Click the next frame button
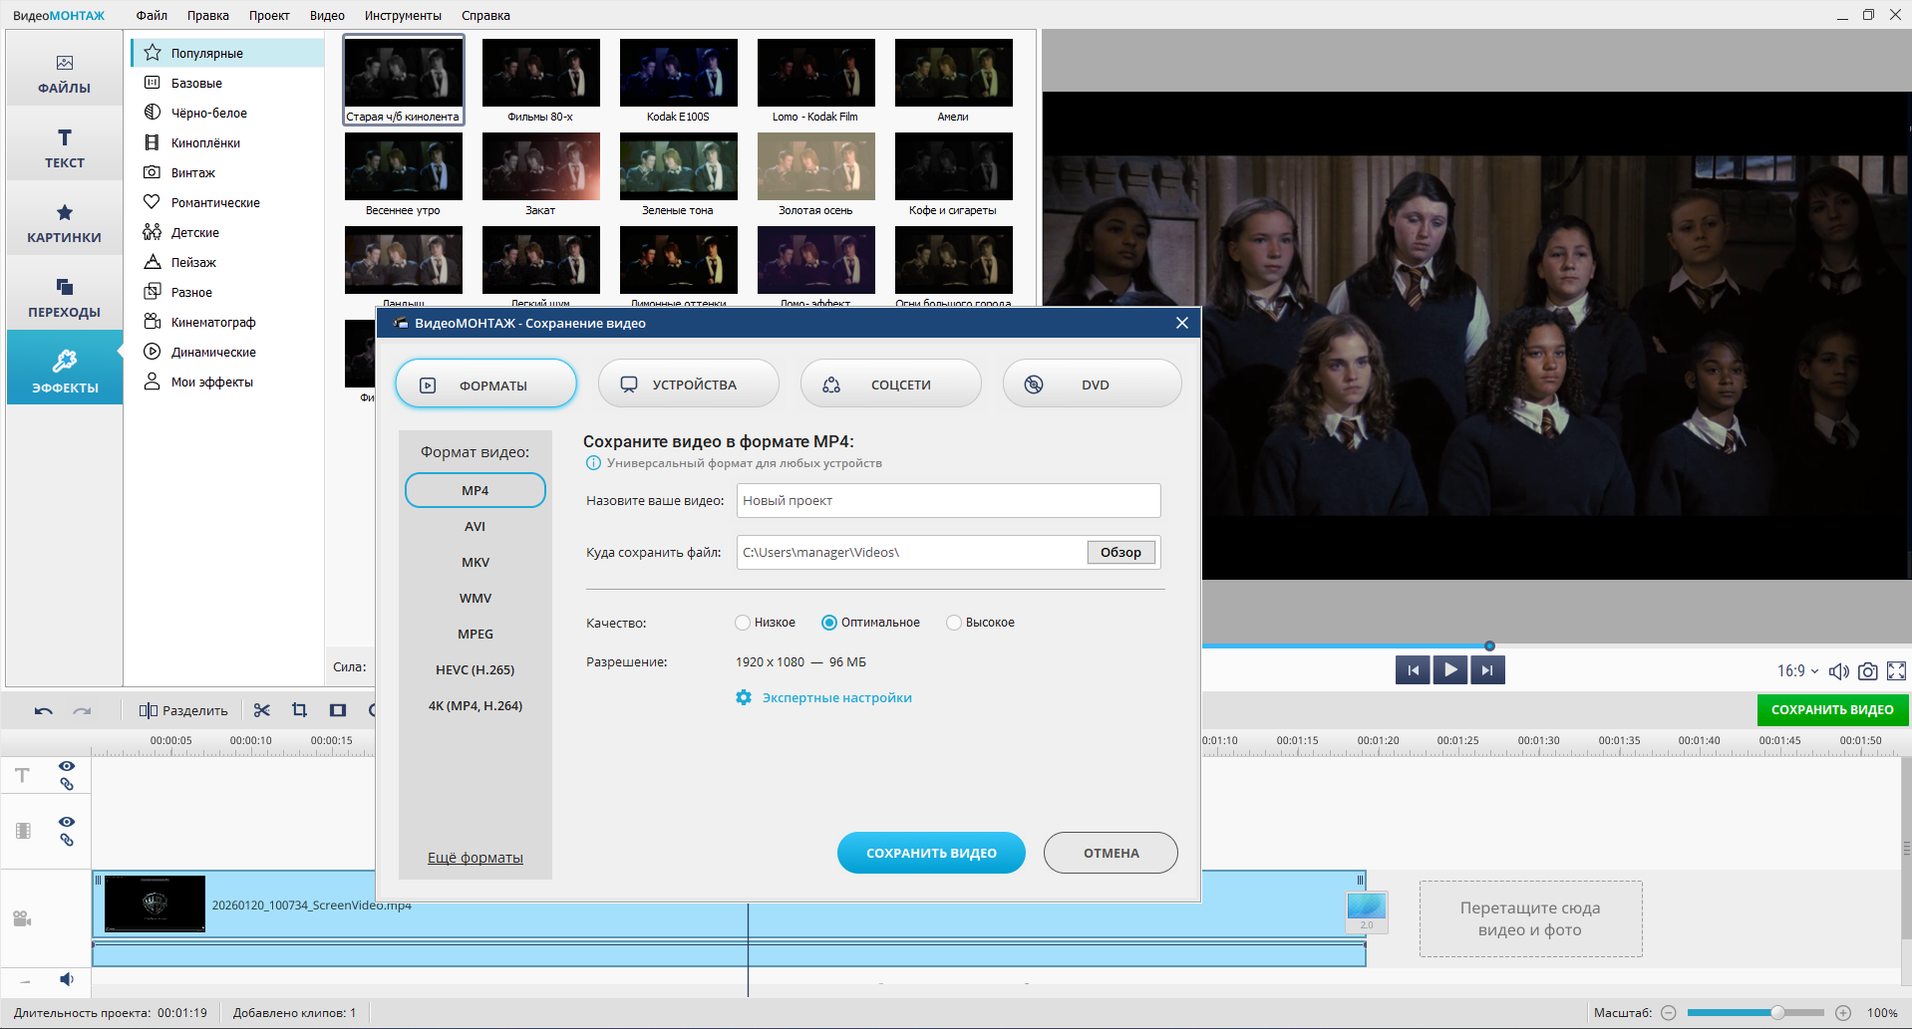 click(x=1487, y=670)
